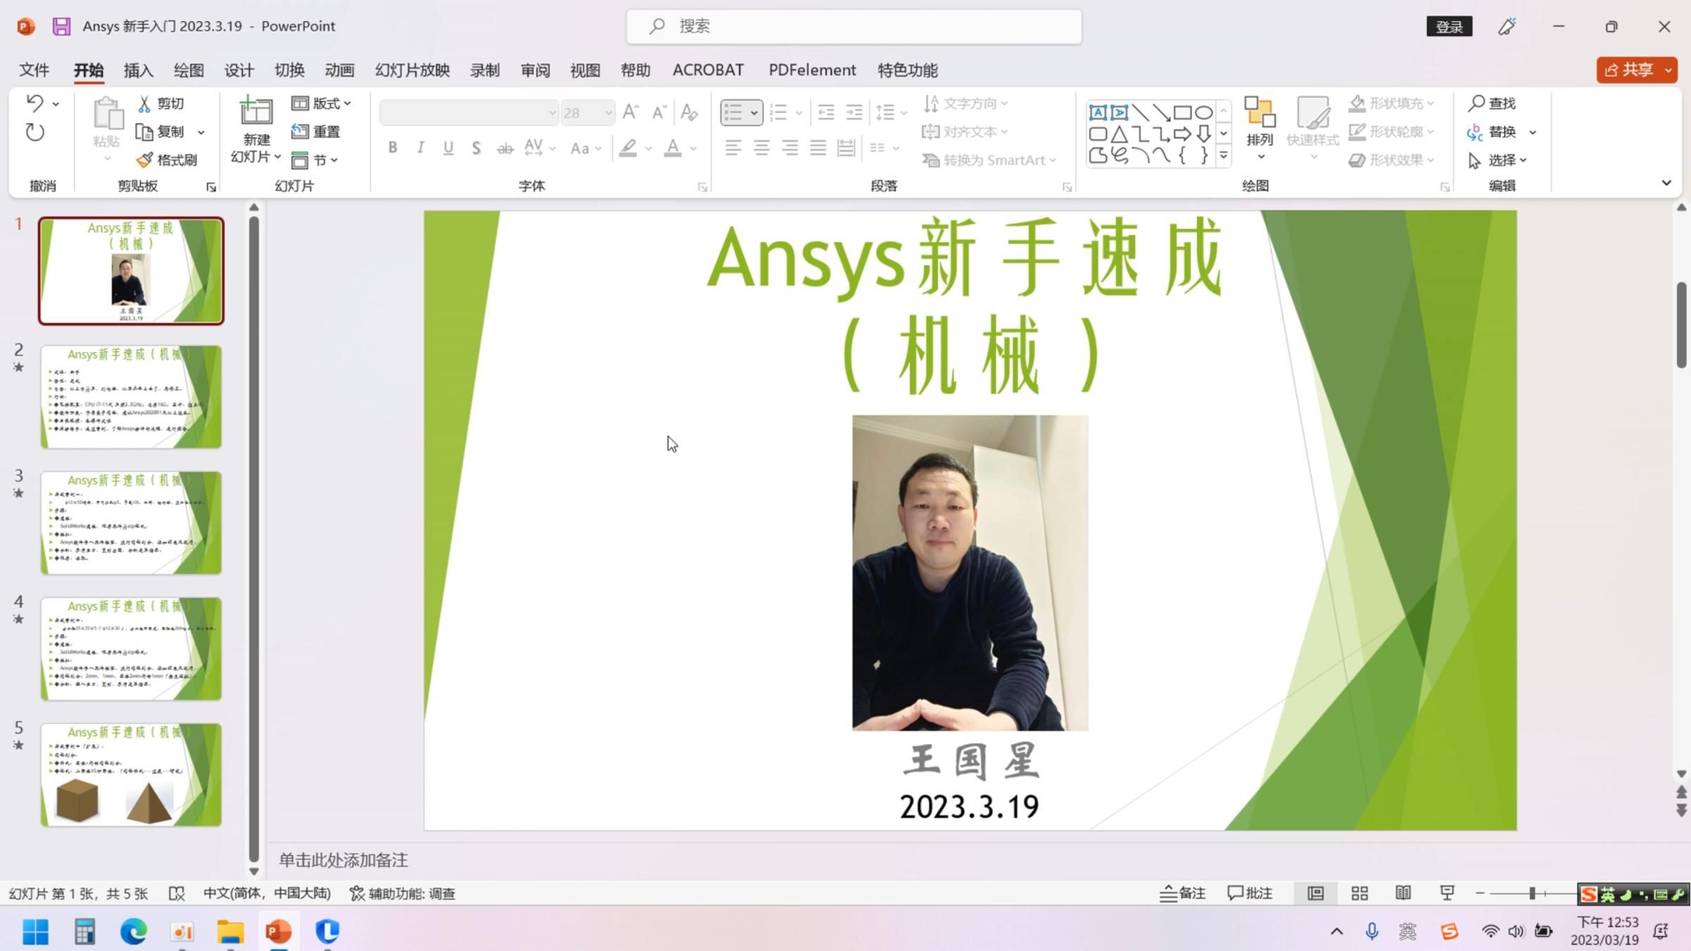1691x951 pixels.
Task: Toggle bold formatting
Action: [392, 148]
